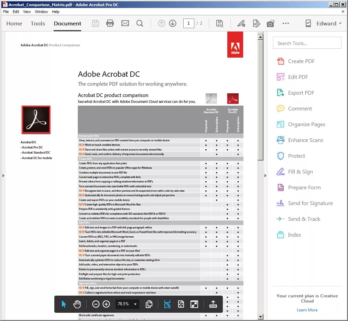Click the vertical scrollbar thumb
The image size is (348, 321).
(261, 100)
